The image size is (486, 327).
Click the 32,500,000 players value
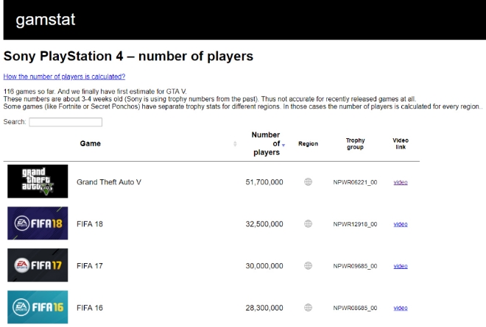pyautogui.click(x=264, y=223)
